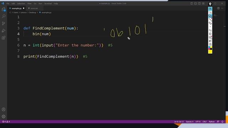Screen dimensions: 228x128
Task: Open the errors and warnings status indicator
Action: point(6,122)
